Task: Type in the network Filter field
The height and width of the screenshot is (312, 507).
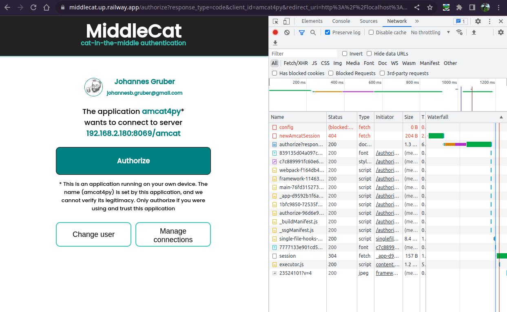Action: coord(304,53)
